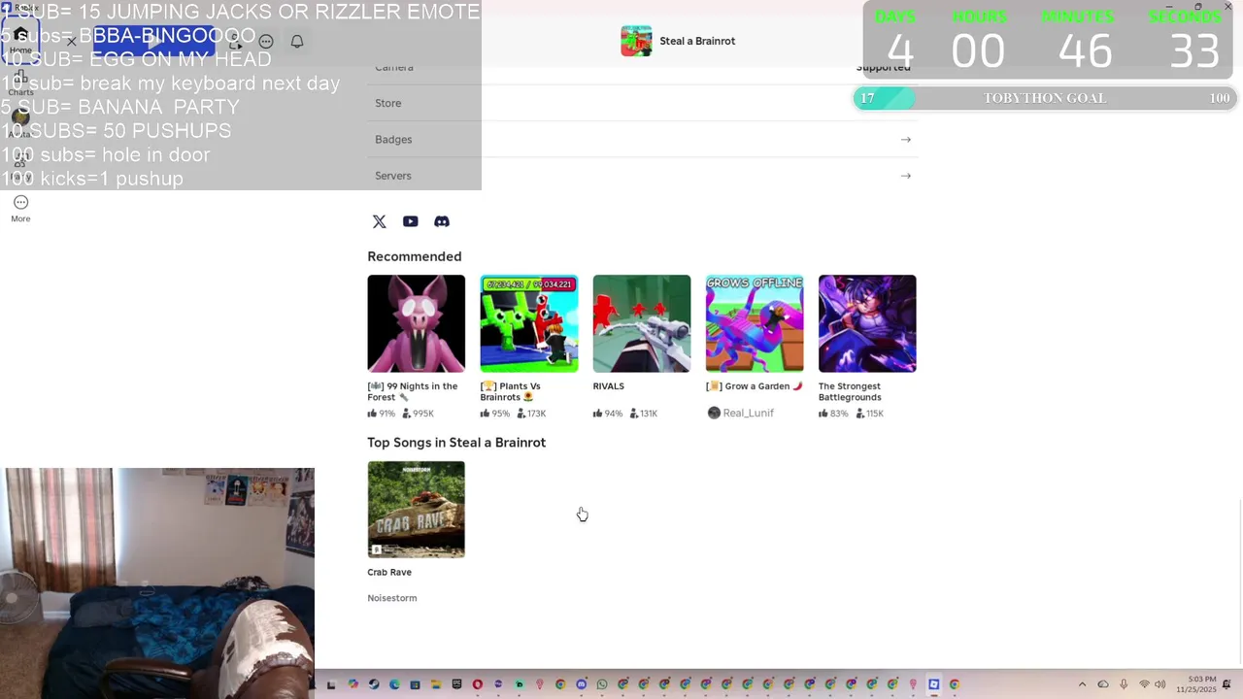Click the Tobython goal progress bar
The height and width of the screenshot is (699, 1243).
1044,98
